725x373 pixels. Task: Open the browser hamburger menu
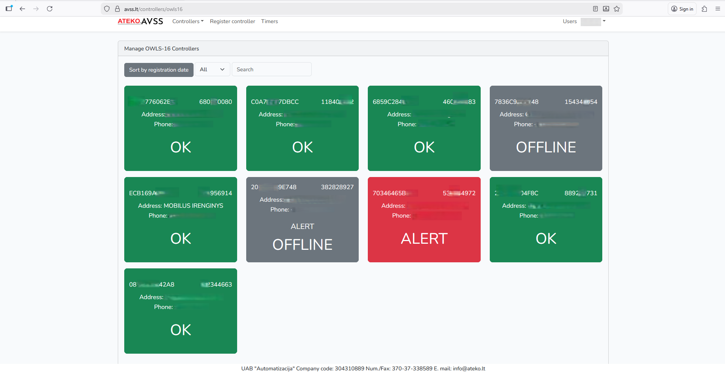[x=717, y=9]
